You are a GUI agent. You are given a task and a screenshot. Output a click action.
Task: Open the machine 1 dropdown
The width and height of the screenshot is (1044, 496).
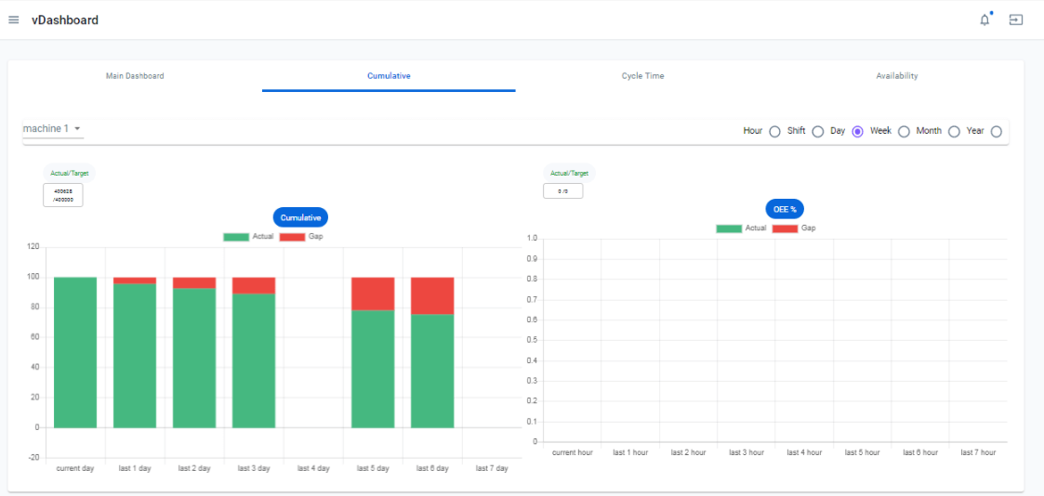click(x=53, y=128)
